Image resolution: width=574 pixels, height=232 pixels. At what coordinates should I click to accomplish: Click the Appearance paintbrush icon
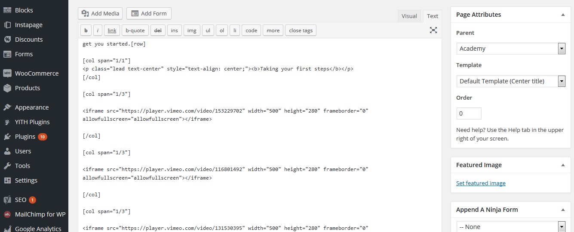[7, 107]
